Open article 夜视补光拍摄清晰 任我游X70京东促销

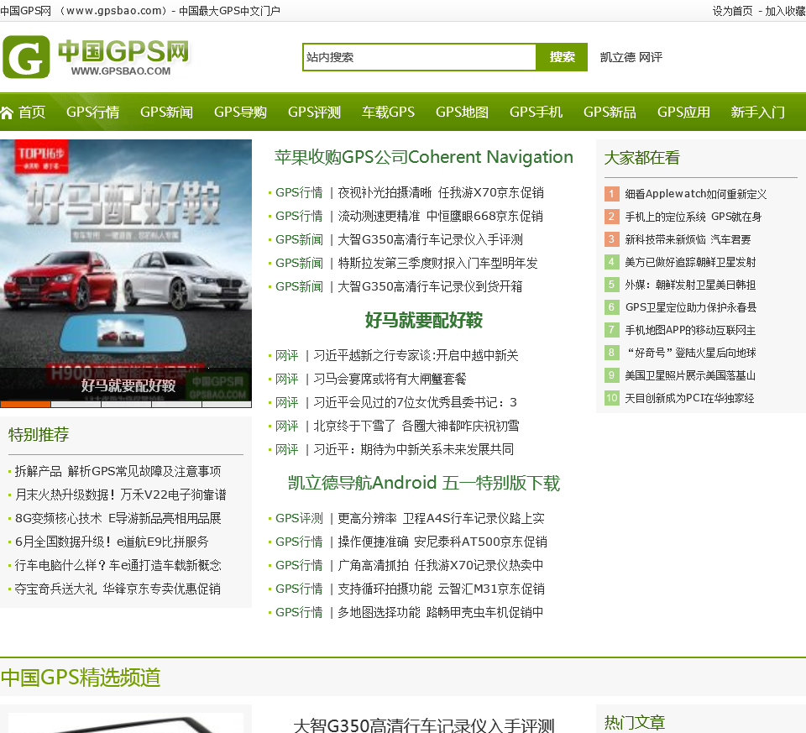[x=441, y=193]
